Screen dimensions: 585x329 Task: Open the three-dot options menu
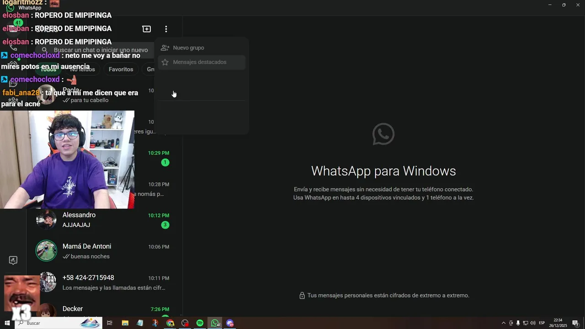pos(166,29)
